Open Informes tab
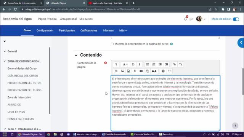This screenshot has height=137, width=244. point(108,30)
